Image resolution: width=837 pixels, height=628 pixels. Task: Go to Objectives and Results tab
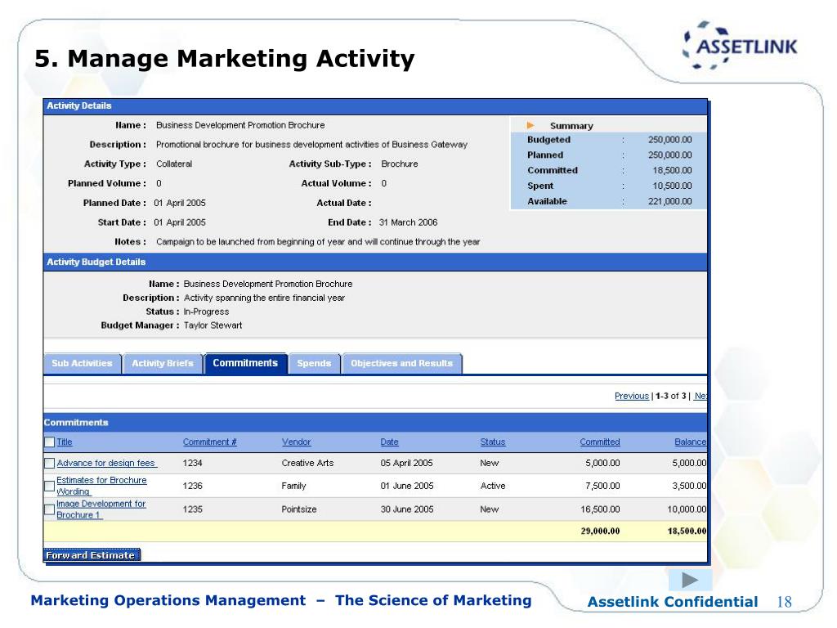tap(402, 364)
